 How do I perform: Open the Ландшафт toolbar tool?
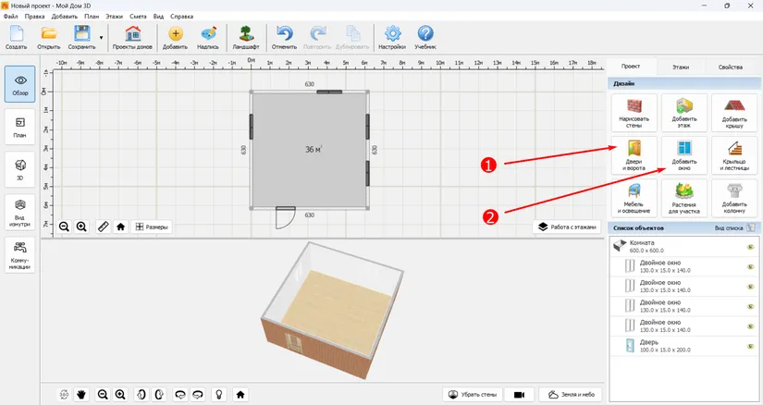(x=246, y=38)
